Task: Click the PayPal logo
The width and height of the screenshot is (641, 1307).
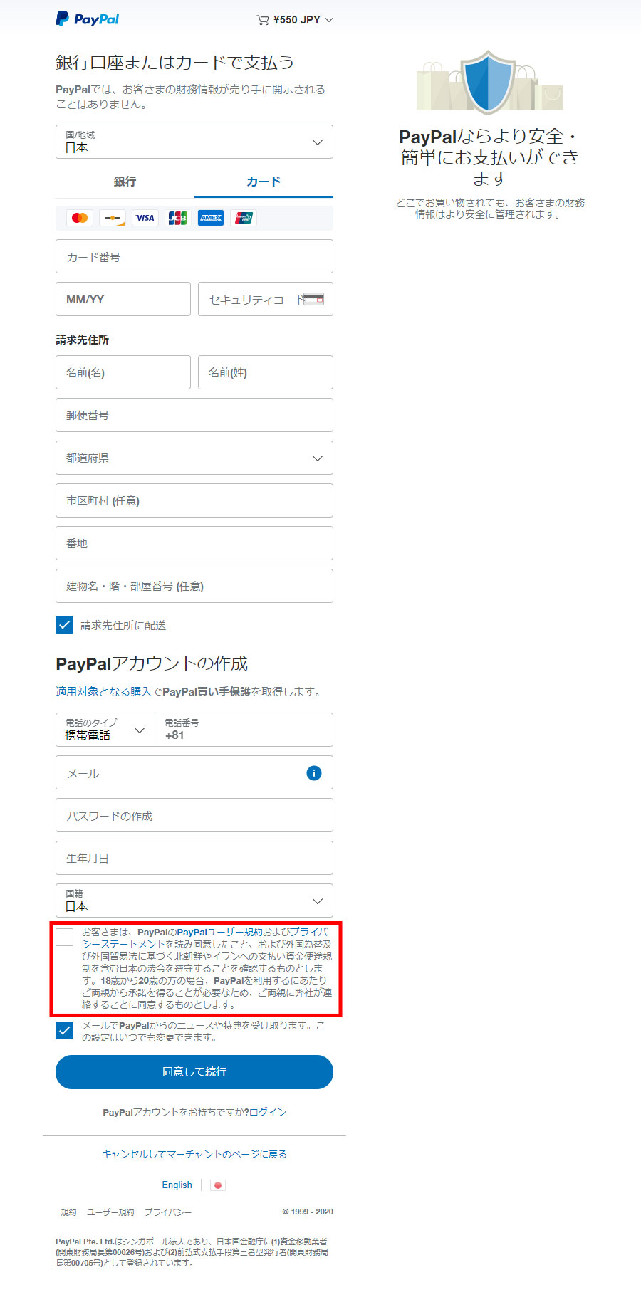Action: 88,19
